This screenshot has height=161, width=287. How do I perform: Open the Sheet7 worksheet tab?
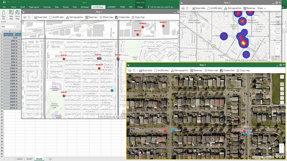pyautogui.click(x=29, y=159)
